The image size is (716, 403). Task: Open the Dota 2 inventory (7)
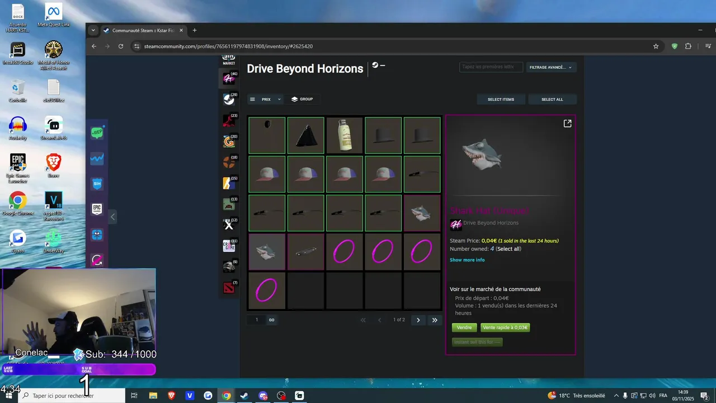(x=229, y=288)
